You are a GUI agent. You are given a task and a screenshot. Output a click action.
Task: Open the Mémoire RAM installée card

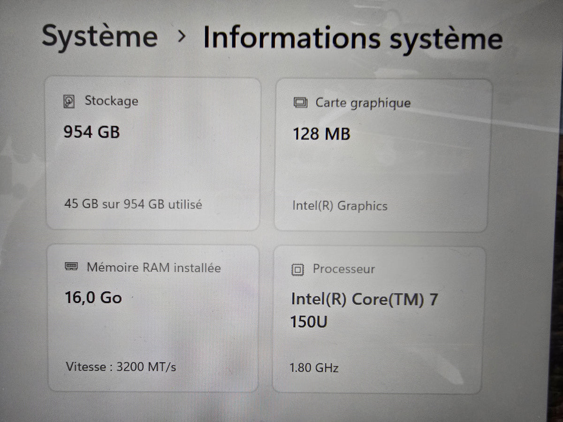click(x=153, y=318)
